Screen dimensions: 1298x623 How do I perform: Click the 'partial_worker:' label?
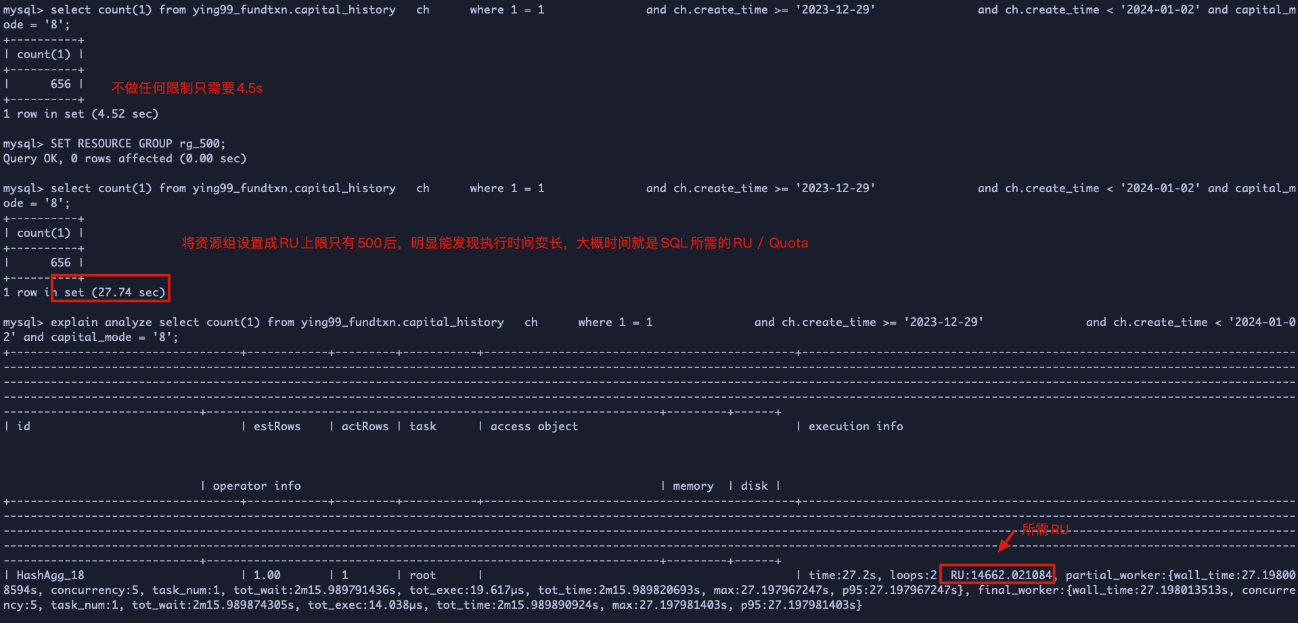(1117, 575)
